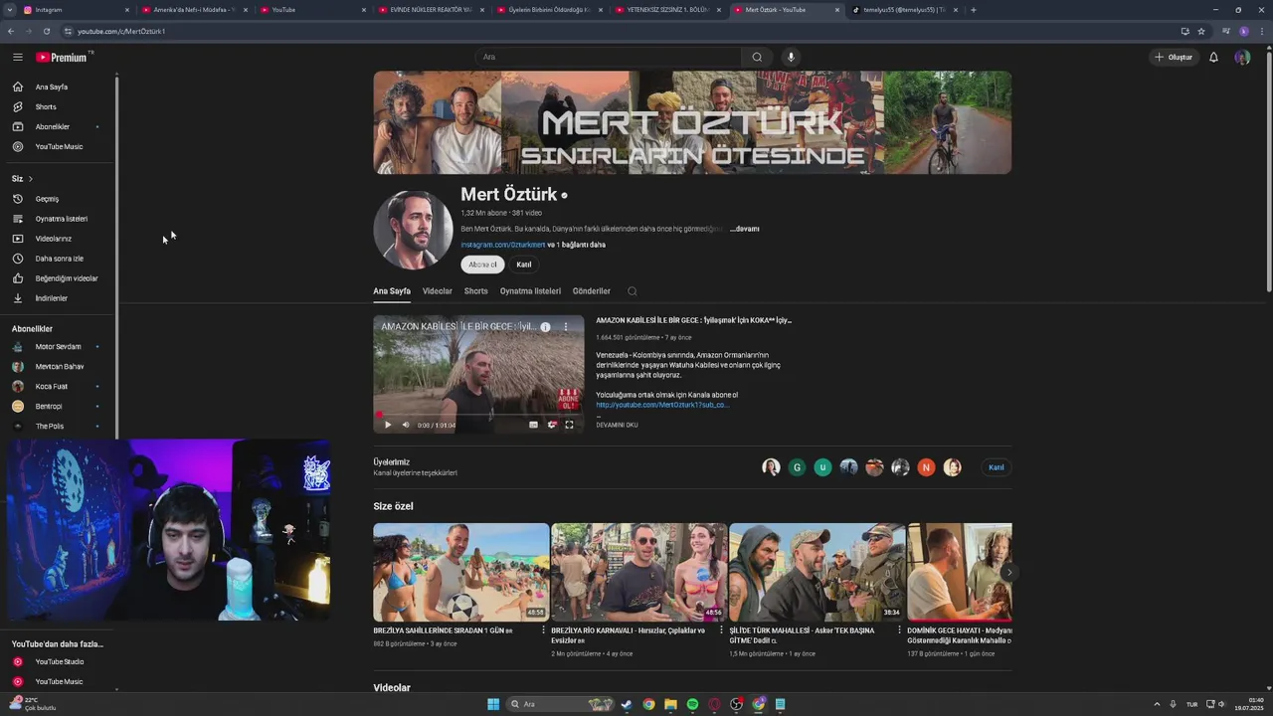Screen dimensions: 1273x716
Task: Click the YouTube Premium logo
Action: [62, 57]
